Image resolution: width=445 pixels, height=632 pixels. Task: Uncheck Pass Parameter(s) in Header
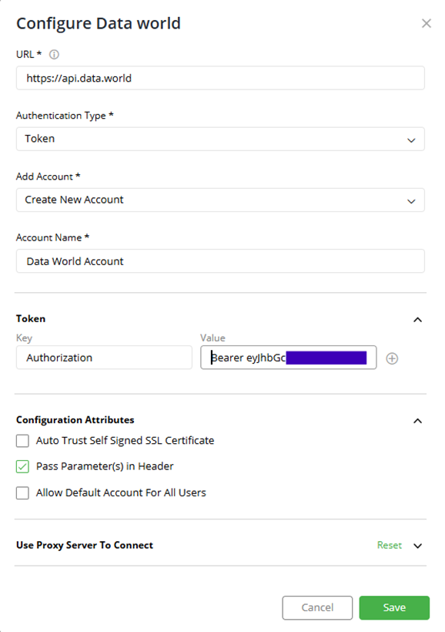coord(22,467)
